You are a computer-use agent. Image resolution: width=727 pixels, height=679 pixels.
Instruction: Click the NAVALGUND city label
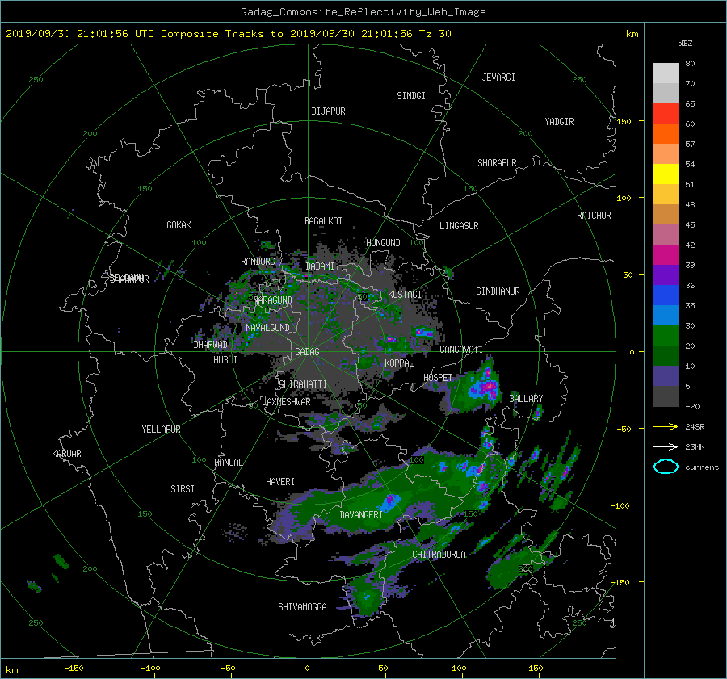(267, 328)
